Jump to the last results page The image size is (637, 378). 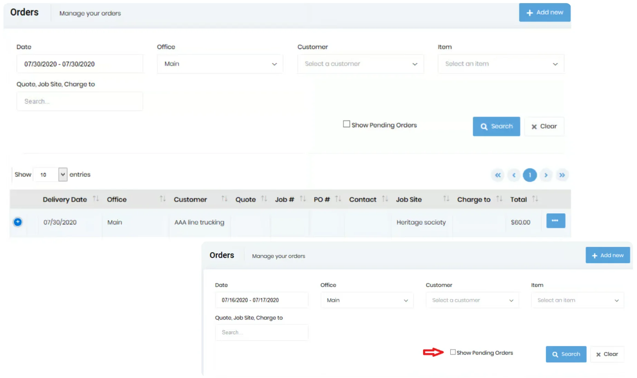coord(562,175)
